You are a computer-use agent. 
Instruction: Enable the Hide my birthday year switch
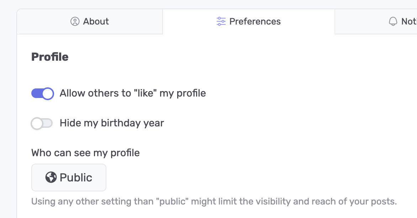point(42,123)
